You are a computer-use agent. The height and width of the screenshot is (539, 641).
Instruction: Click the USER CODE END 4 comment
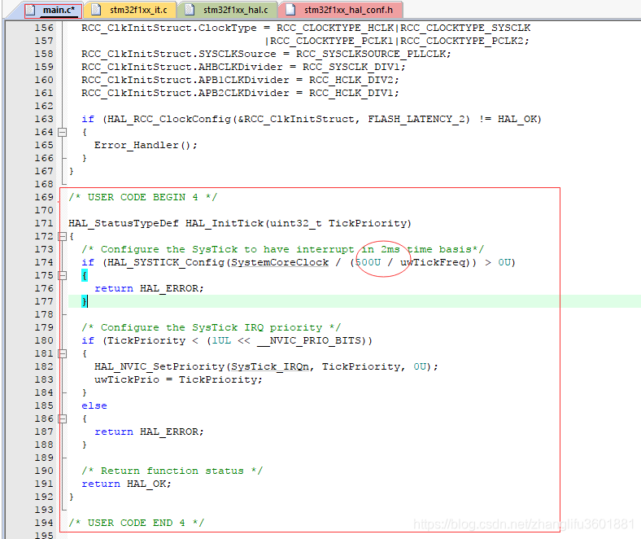pyautogui.click(x=137, y=523)
